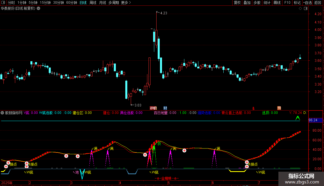Expand the 更多 more periods menu
The height and width of the screenshot is (186, 324).
[126, 3]
